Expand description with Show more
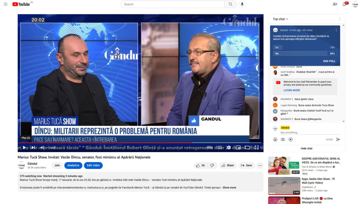363x204 pixels. point(229,188)
